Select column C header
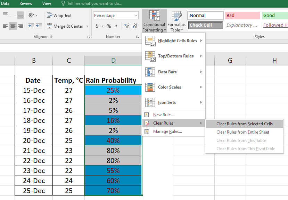 [x=68, y=61]
